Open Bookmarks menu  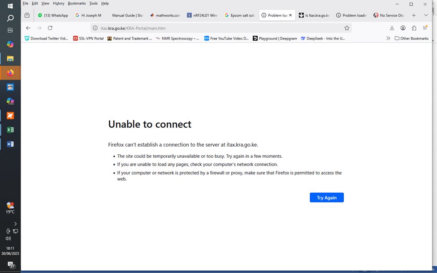tap(77, 3)
